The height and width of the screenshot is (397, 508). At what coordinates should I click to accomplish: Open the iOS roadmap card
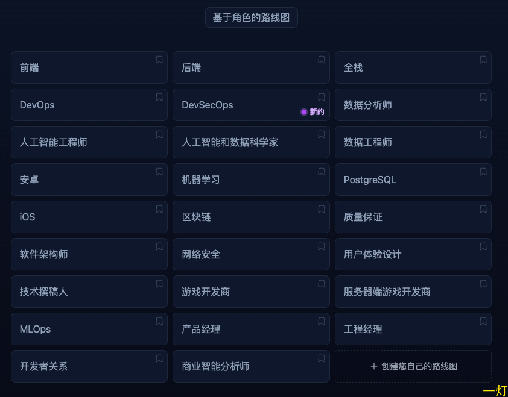coord(89,217)
